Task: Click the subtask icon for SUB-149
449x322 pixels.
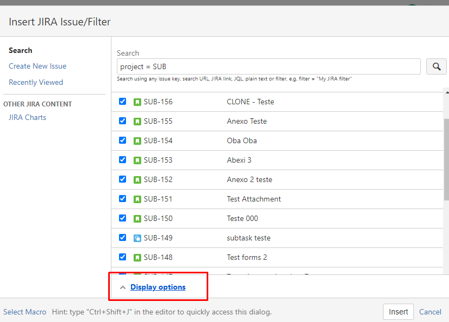Action: click(137, 238)
